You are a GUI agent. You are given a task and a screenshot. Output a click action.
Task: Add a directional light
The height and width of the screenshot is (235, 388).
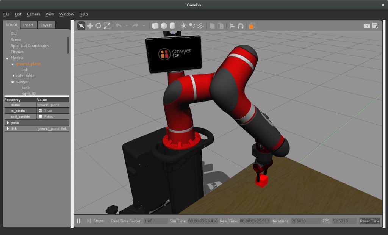(200, 26)
